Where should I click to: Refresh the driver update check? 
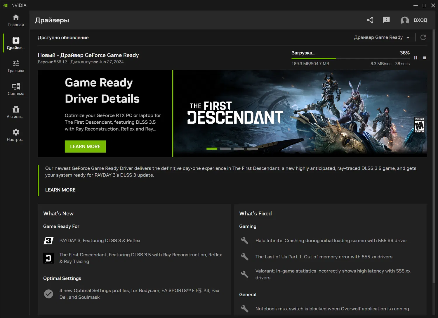tap(423, 37)
